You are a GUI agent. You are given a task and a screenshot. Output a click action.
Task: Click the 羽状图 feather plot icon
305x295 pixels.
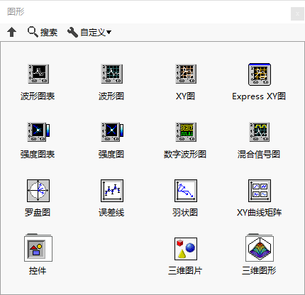[186, 191]
